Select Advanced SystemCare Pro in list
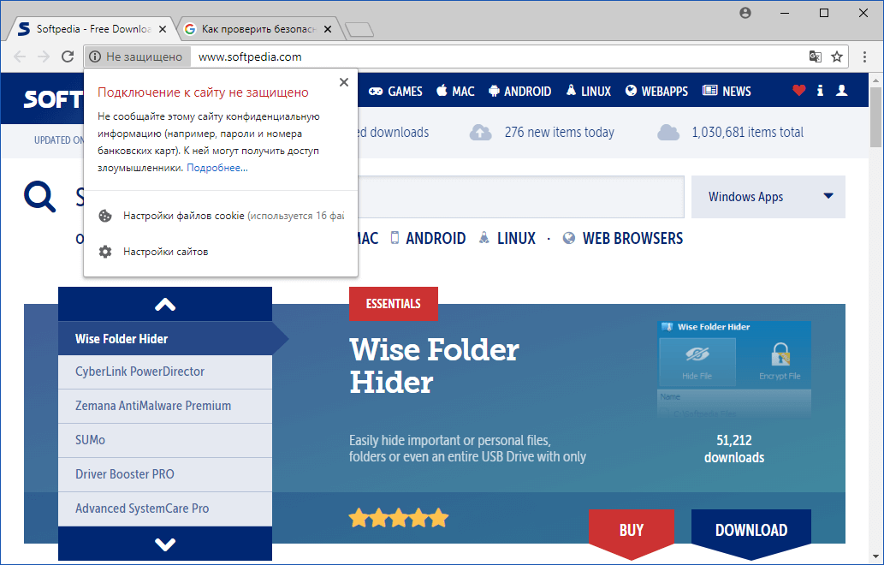Viewport: 884px width, 565px height. coord(165,508)
